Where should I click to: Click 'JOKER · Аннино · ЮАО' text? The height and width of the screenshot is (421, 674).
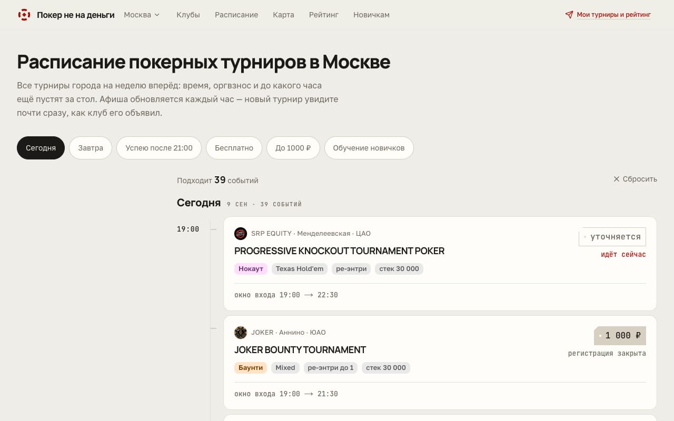click(x=289, y=333)
